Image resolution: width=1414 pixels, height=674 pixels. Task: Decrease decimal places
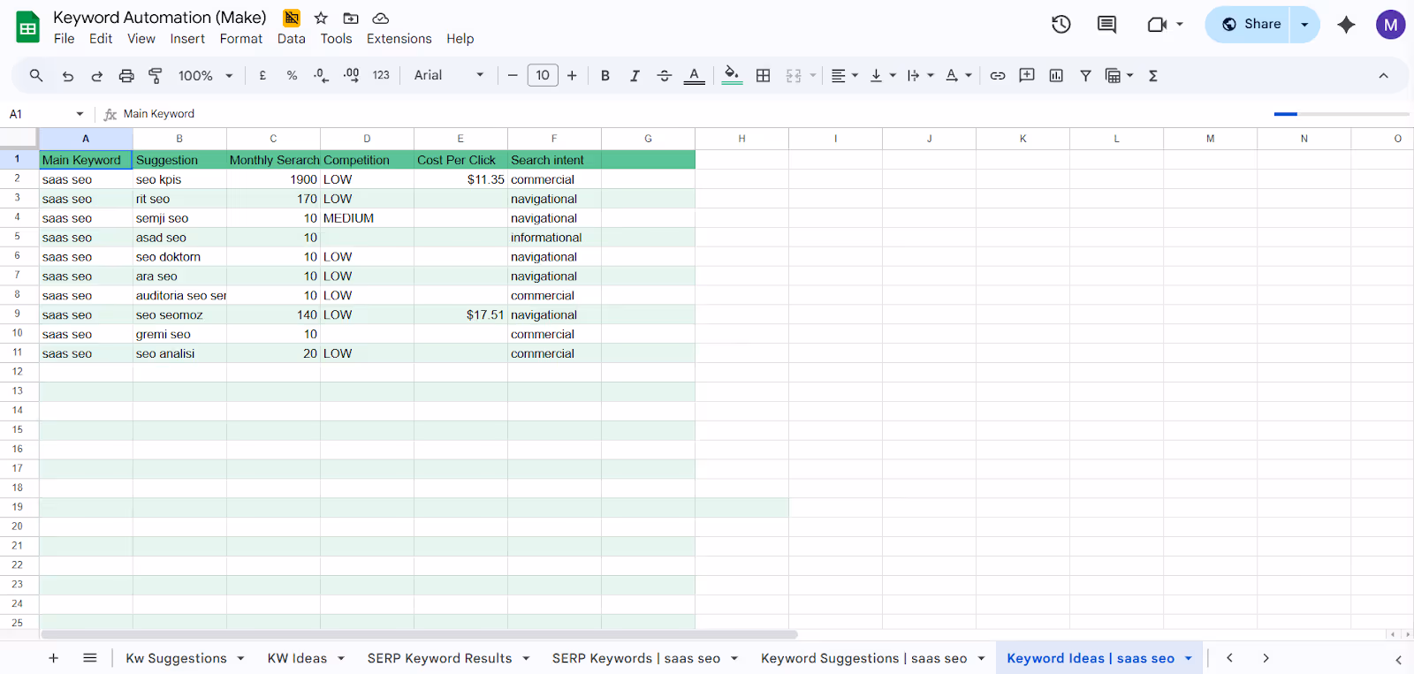(321, 76)
